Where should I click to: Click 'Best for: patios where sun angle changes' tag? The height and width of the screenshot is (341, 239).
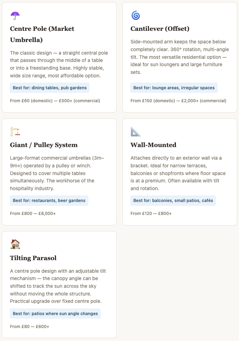coord(55,314)
